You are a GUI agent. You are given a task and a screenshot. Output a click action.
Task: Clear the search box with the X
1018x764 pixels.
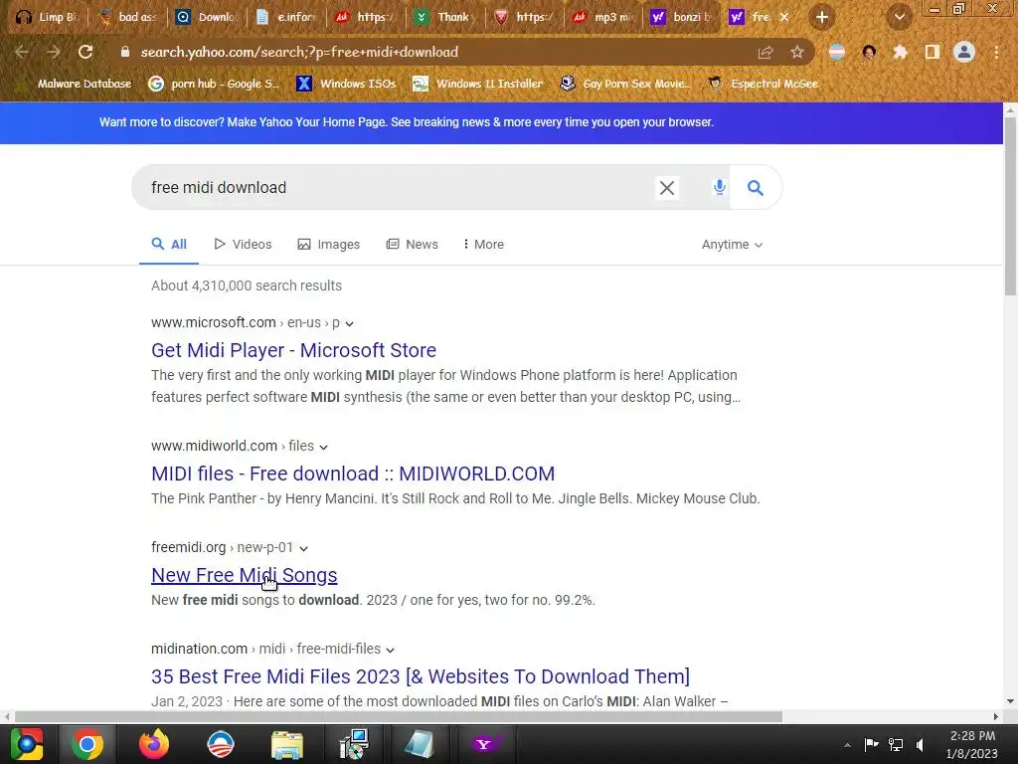point(667,188)
